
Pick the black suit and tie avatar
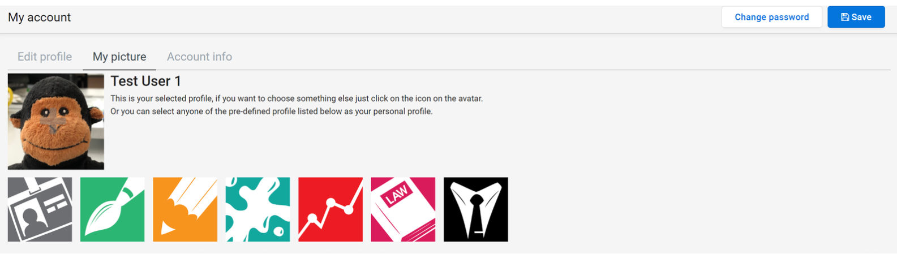pos(476,209)
